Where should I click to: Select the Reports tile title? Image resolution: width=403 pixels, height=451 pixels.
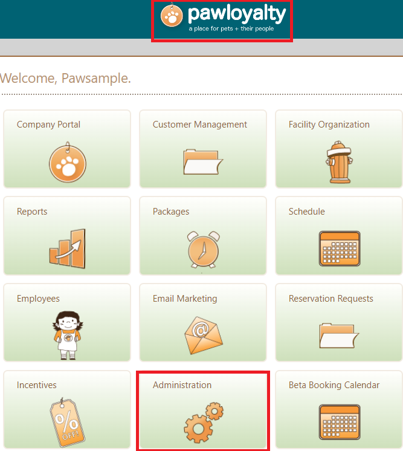point(32,212)
